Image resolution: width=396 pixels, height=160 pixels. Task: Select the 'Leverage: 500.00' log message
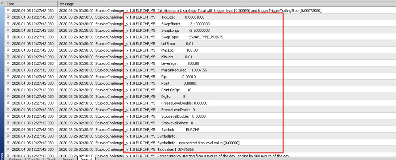point(129,63)
